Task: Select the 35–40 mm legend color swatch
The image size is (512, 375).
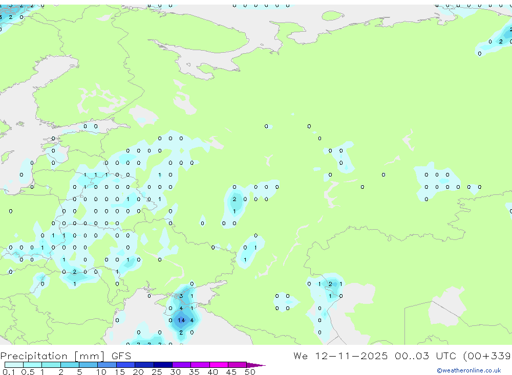Action: click(x=200, y=365)
